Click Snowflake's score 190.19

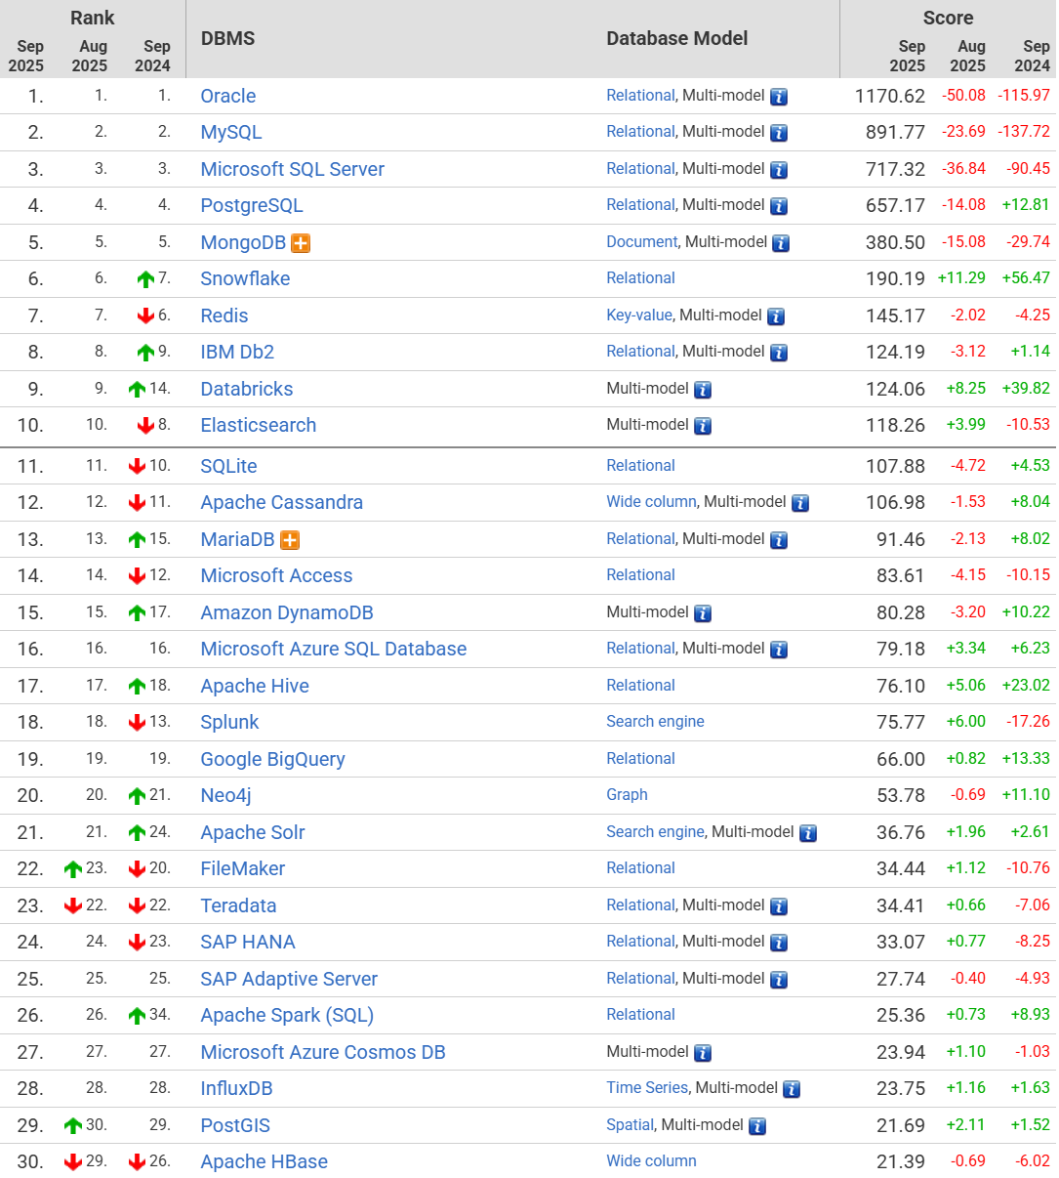coord(895,278)
